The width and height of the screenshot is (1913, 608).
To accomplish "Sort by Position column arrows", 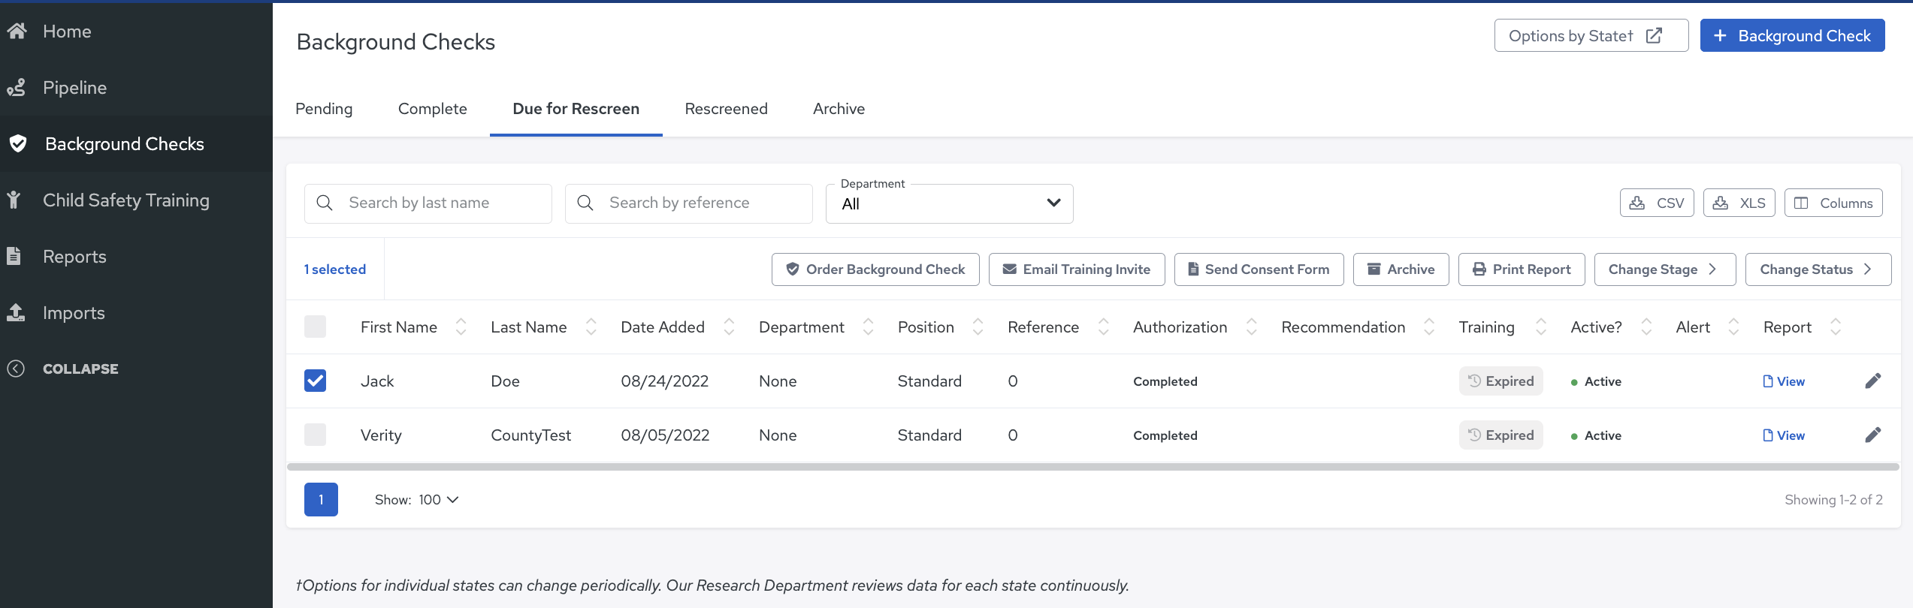I will coord(978,327).
